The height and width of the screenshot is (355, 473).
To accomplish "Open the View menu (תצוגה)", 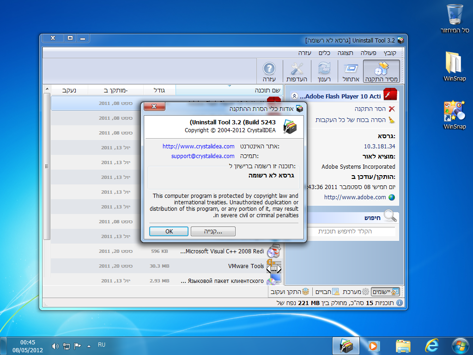I will tap(345, 53).
